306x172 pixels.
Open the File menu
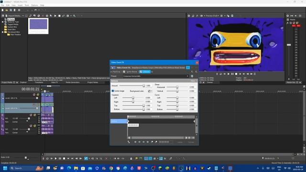[2, 5]
